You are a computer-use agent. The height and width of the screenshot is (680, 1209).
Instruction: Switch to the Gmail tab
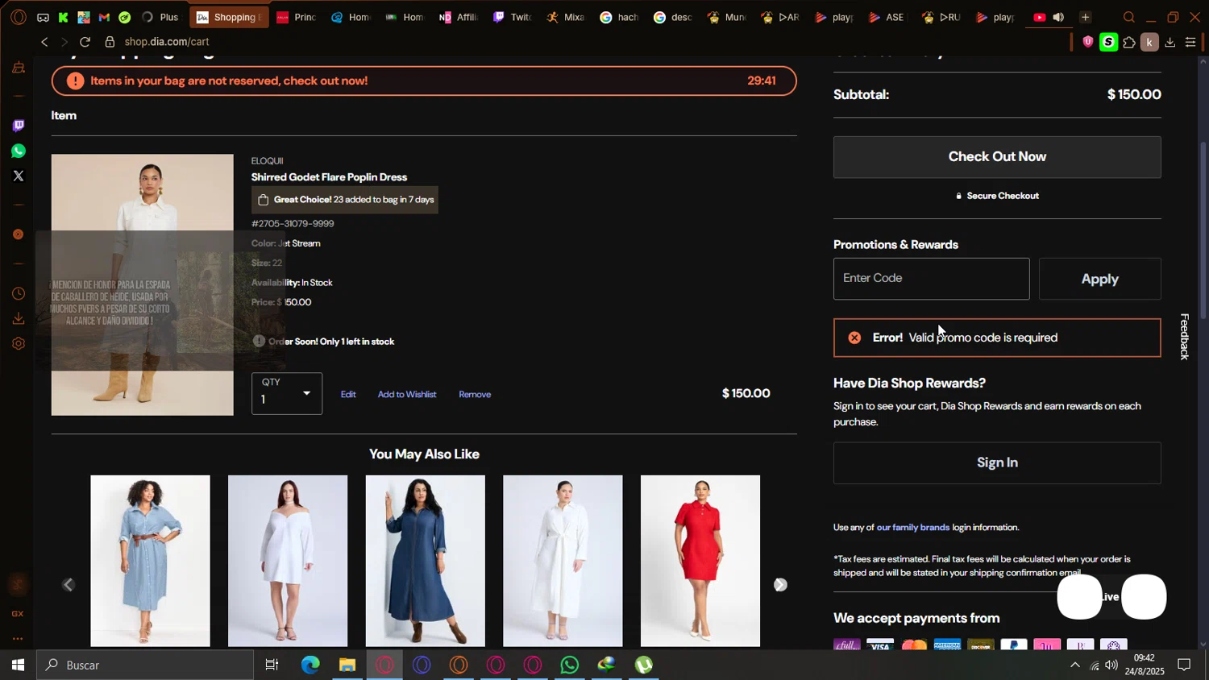point(104,17)
